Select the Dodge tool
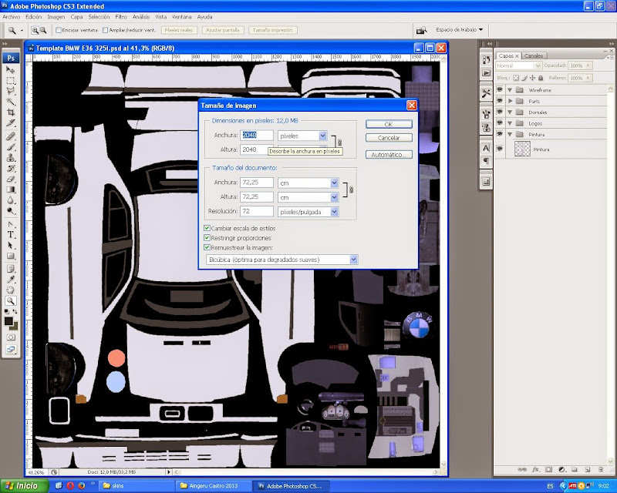The width and height of the screenshot is (617, 493). [11, 211]
